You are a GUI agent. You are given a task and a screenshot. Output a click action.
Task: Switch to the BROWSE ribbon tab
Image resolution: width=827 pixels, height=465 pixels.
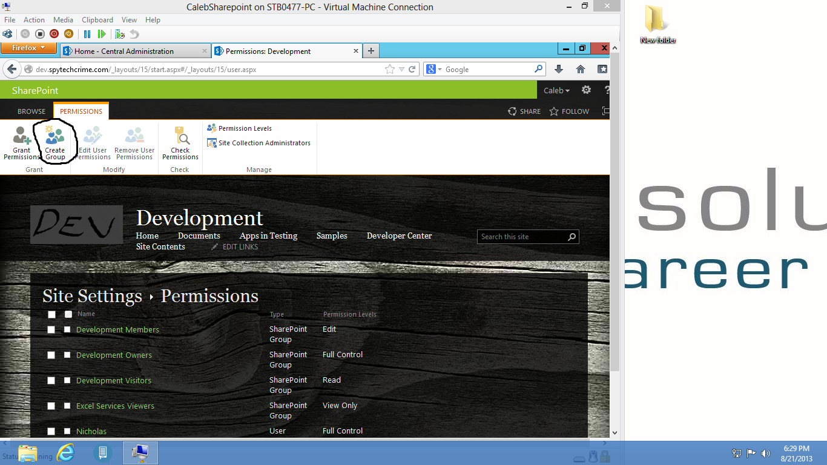pyautogui.click(x=31, y=111)
